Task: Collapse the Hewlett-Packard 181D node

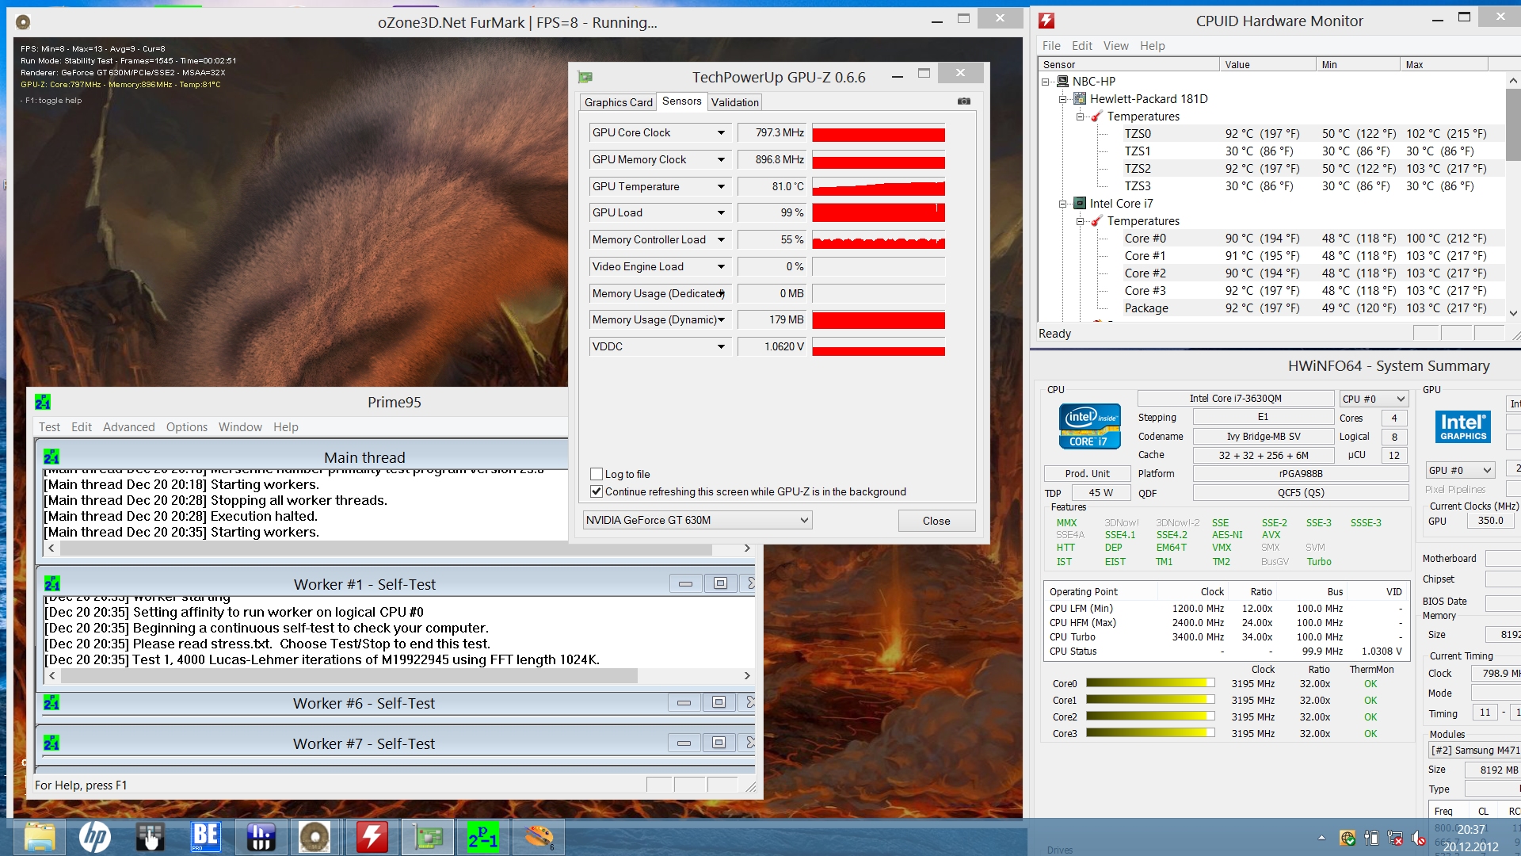Action: [1063, 99]
